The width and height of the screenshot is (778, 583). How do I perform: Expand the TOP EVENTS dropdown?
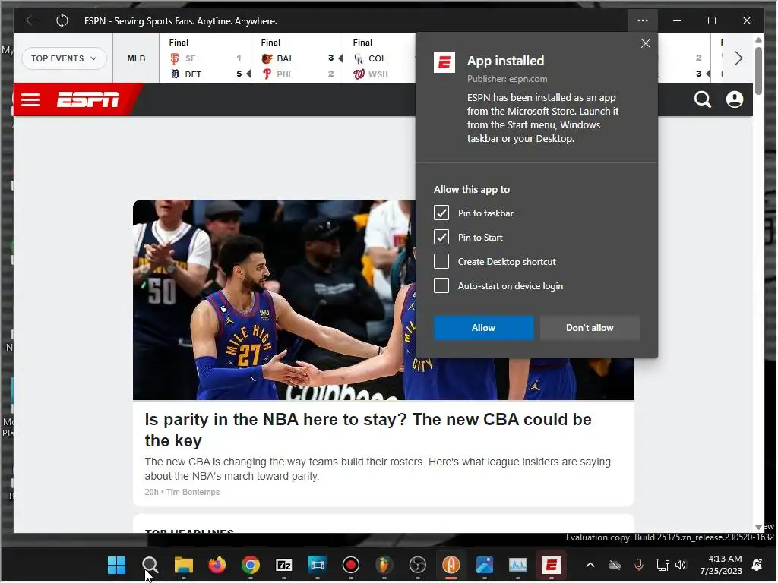coord(64,58)
